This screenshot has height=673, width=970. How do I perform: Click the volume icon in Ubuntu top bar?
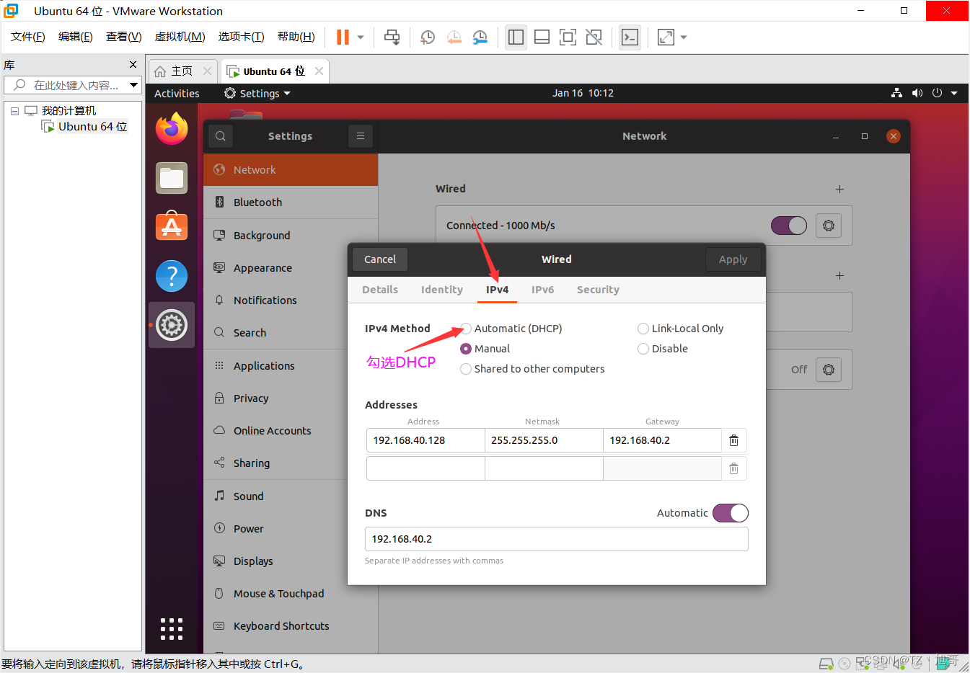pos(917,93)
